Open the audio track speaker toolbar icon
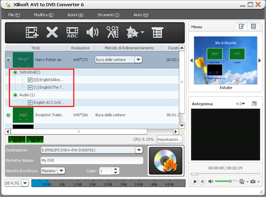This screenshot has height=197, width=266. (93, 32)
